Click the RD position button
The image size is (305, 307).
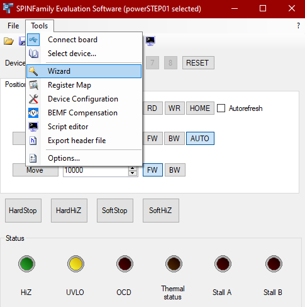tap(152, 108)
